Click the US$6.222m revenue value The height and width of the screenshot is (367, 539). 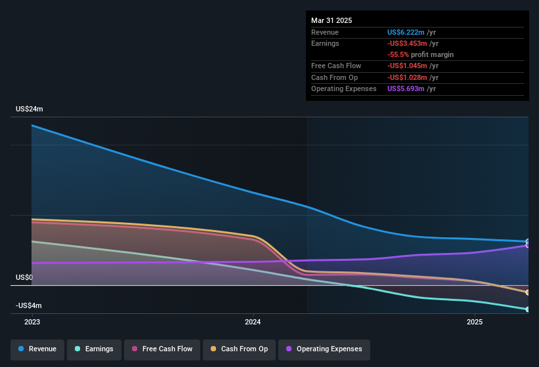(406, 32)
